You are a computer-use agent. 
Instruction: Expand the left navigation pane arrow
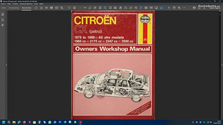click(x=6, y=65)
